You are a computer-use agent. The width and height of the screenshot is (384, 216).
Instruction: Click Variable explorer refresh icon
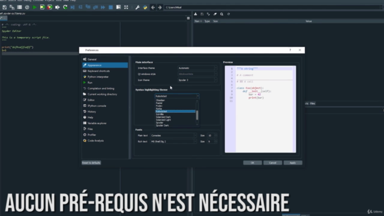pos(229,14)
